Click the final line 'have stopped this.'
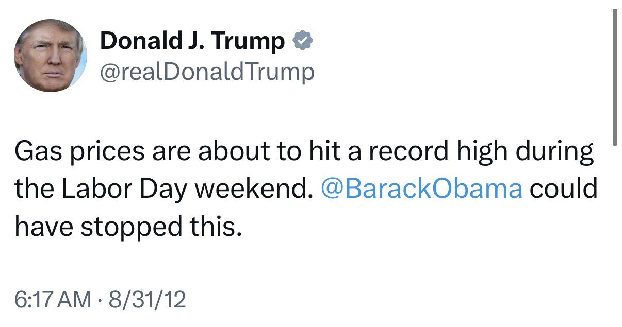This screenshot has width=622, height=327. (128, 227)
